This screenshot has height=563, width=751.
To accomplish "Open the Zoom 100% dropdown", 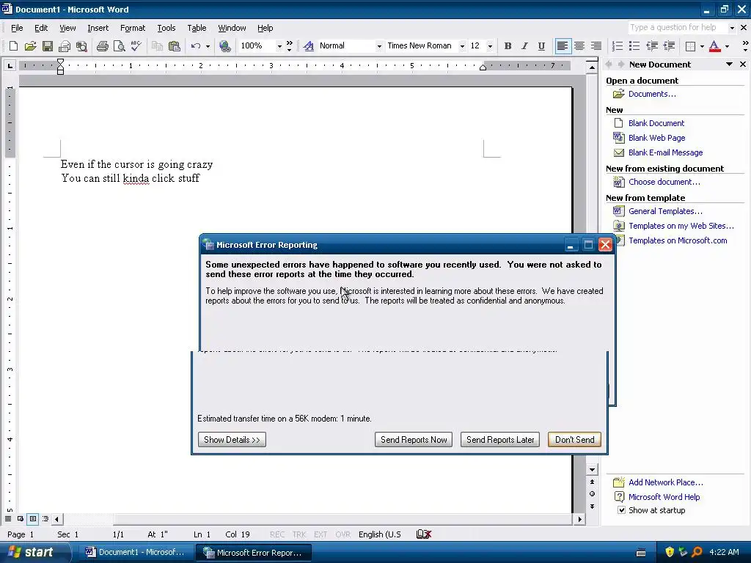I will point(279,46).
